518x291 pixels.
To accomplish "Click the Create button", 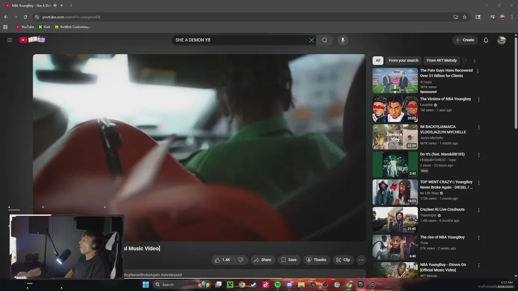I will [x=465, y=40].
